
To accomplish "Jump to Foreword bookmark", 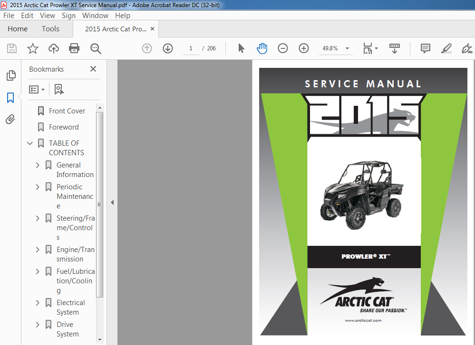I will click(64, 127).
